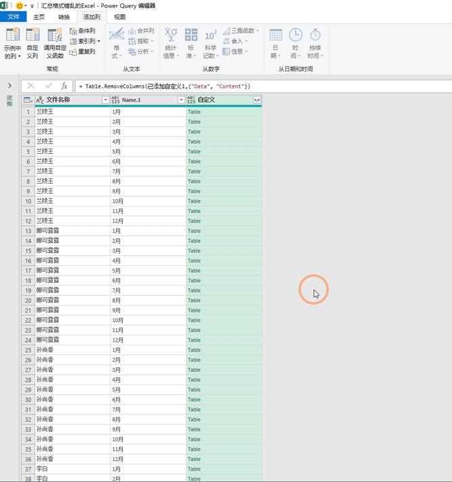The height and width of the screenshot is (482, 452).
Task: Confirm formula with the checkmark icon
Action: coord(48,86)
